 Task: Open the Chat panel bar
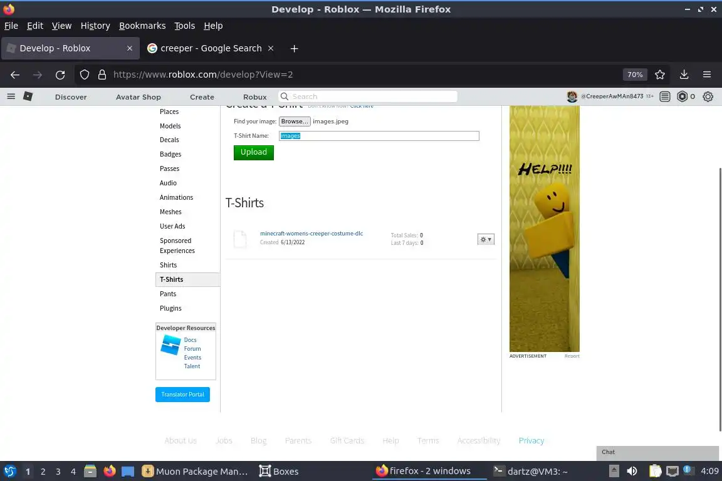tap(657, 452)
